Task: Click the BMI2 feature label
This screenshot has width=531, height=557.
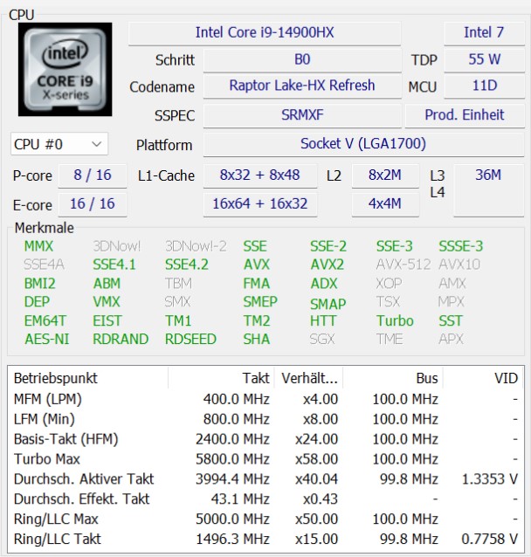Action: point(40,284)
